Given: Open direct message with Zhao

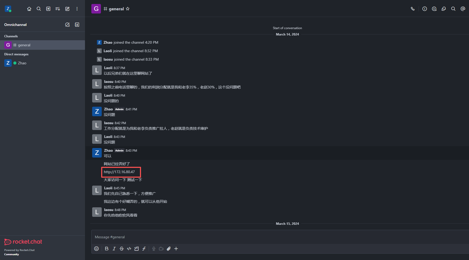Looking at the screenshot, I should (42, 63).
